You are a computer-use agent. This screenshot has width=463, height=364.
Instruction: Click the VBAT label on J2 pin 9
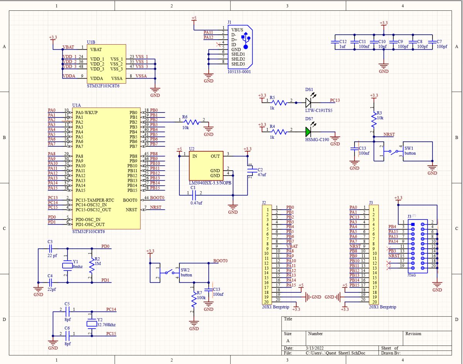tap(292, 246)
